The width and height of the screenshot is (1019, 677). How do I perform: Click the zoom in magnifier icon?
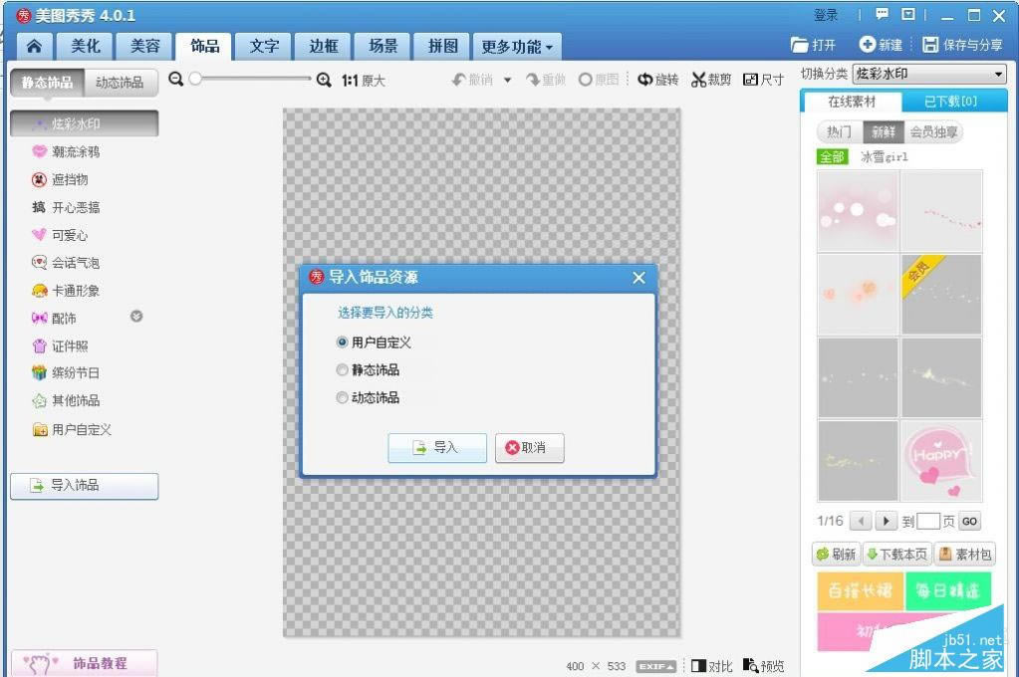click(324, 80)
